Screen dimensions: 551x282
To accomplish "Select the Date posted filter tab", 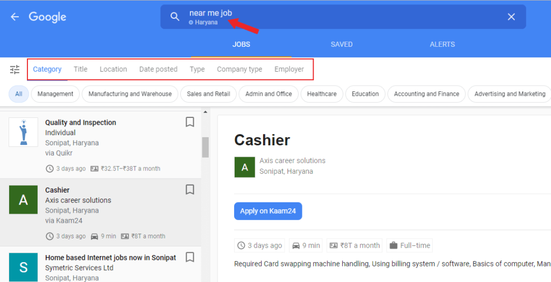I will click(x=158, y=69).
